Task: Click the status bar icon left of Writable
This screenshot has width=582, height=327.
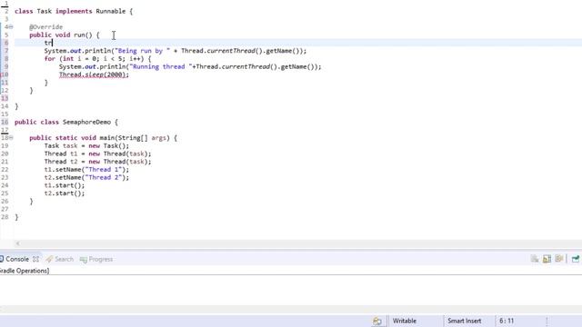Action: [x=377, y=321]
